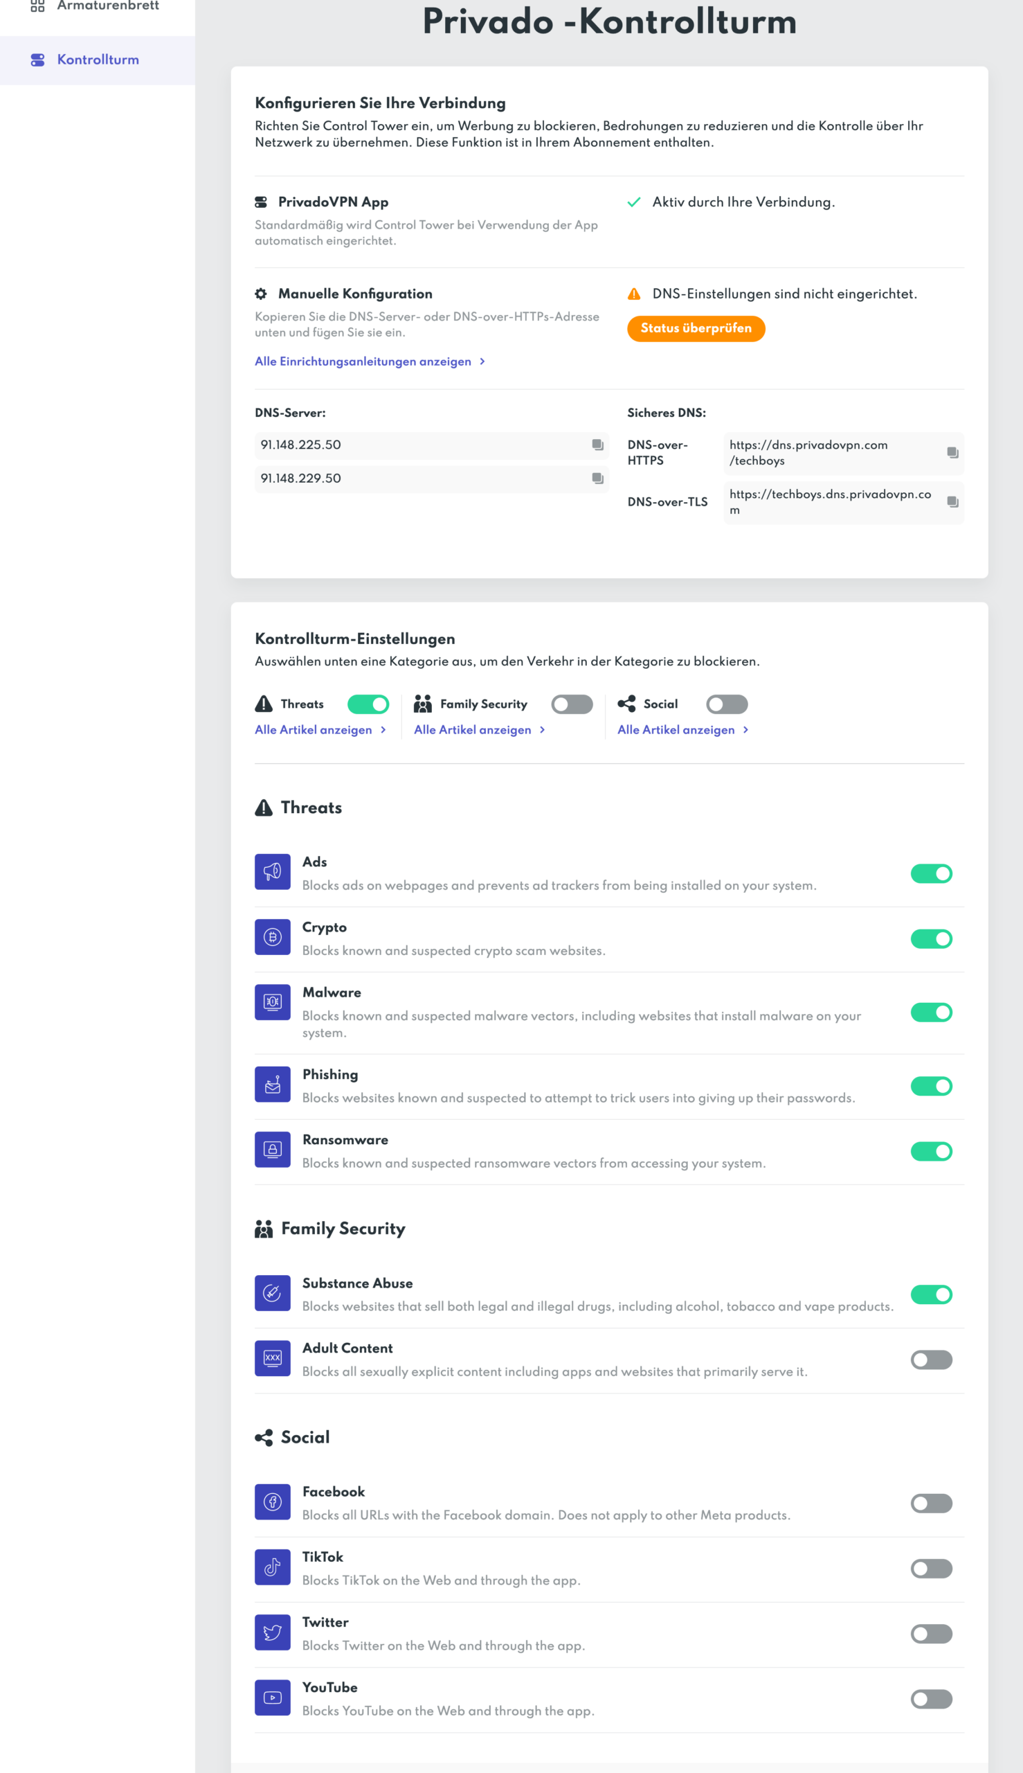Click the Social section heading icon
Image resolution: width=1023 pixels, height=1773 pixels.
click(x=264, y=1438)
